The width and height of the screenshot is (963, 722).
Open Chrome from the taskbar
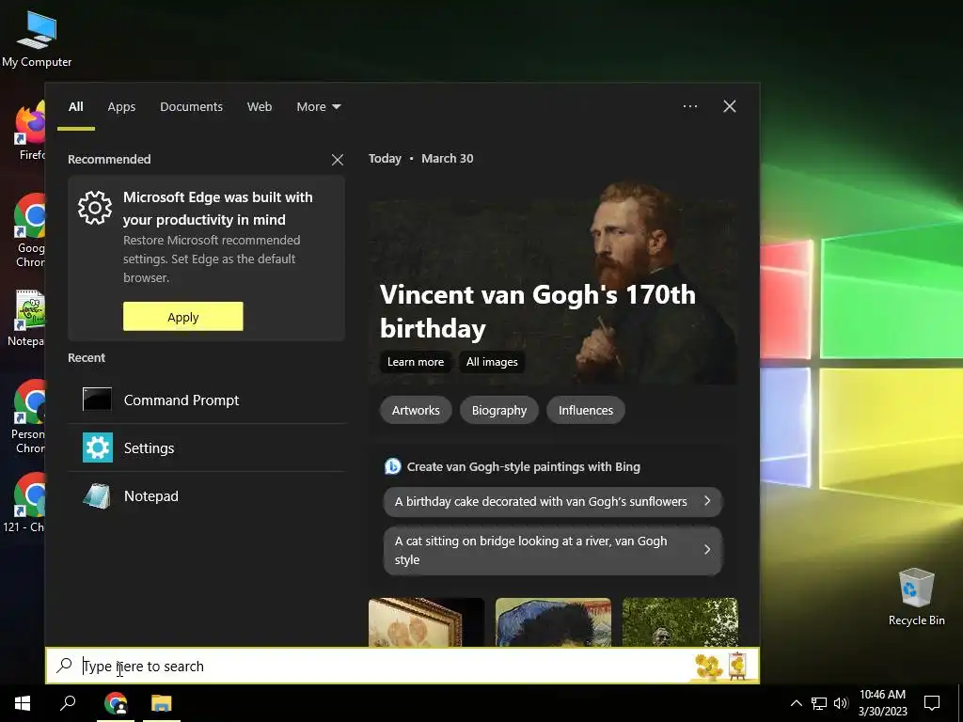[x=116, y=703]
